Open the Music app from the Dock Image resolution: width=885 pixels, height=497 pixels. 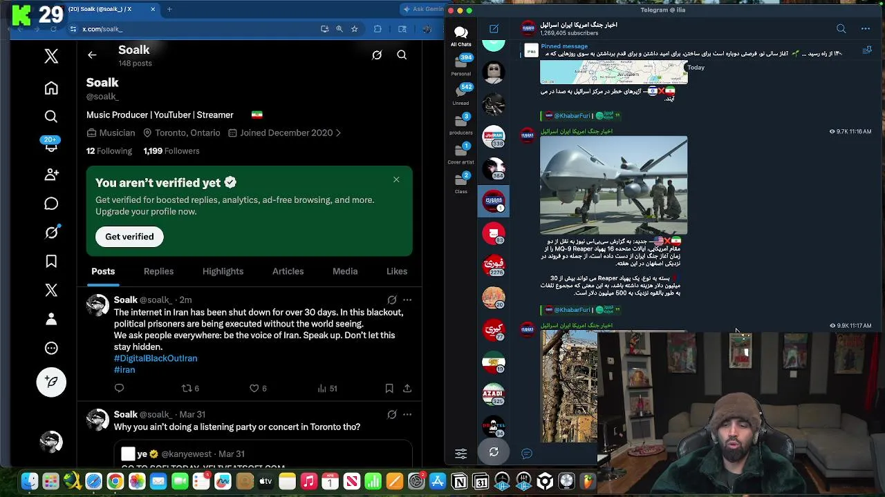(x=308, y=481)
